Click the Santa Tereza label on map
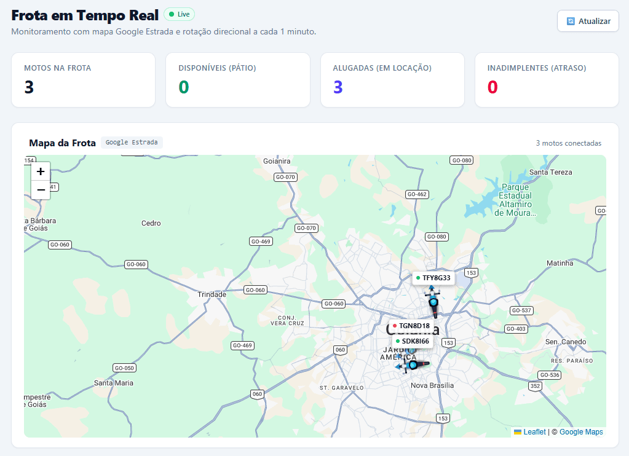This screenshot has width=629, height=456. 551,172
